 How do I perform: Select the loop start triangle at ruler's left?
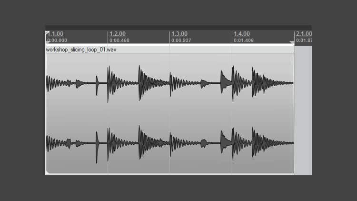(47, 33)
